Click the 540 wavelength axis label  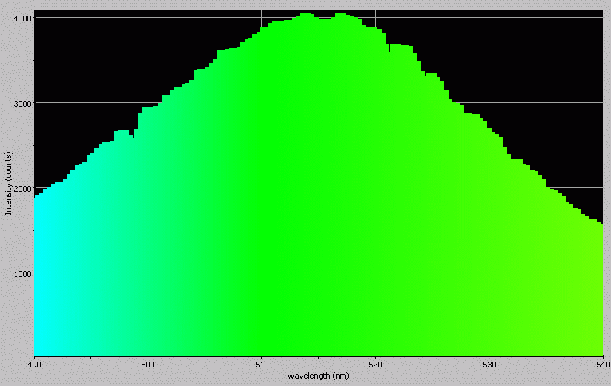[x=602, y=365]
